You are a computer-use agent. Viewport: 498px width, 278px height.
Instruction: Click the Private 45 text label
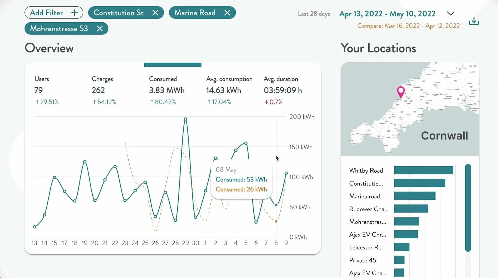[x=363, y=260]
